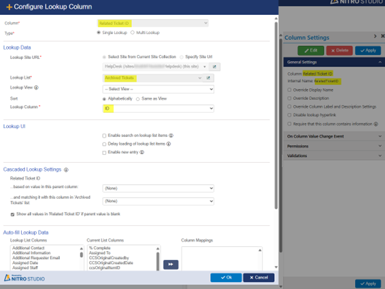
Task: Show Lookup View info icon
Action: [36, 88]
